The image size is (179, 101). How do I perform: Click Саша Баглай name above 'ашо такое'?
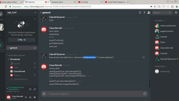pos(55,28)
